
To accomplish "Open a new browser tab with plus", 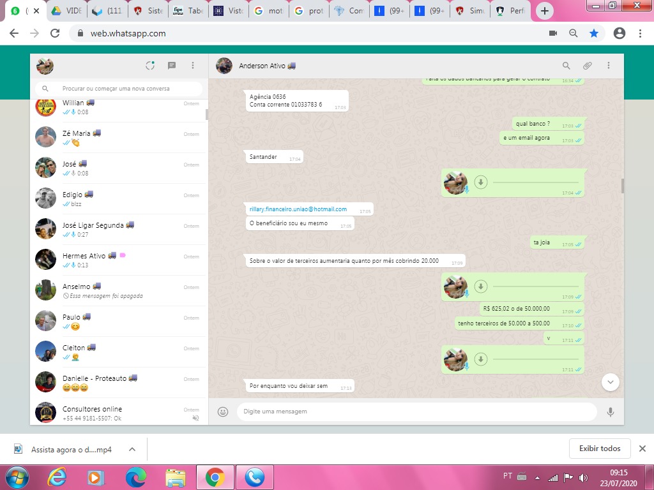I will pyautogui.click(x=544, y=11).
